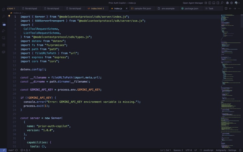Open the Search view in activity bar
This screenshot has height=152, width=243.
3,16
